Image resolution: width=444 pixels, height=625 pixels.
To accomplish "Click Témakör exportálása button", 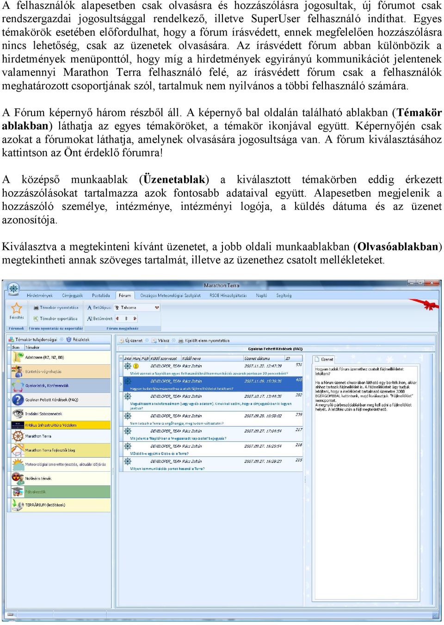I will tap(55, 319).
